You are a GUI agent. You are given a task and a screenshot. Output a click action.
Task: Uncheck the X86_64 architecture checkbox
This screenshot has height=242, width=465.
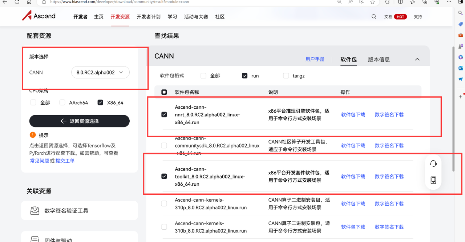(100, 102)
